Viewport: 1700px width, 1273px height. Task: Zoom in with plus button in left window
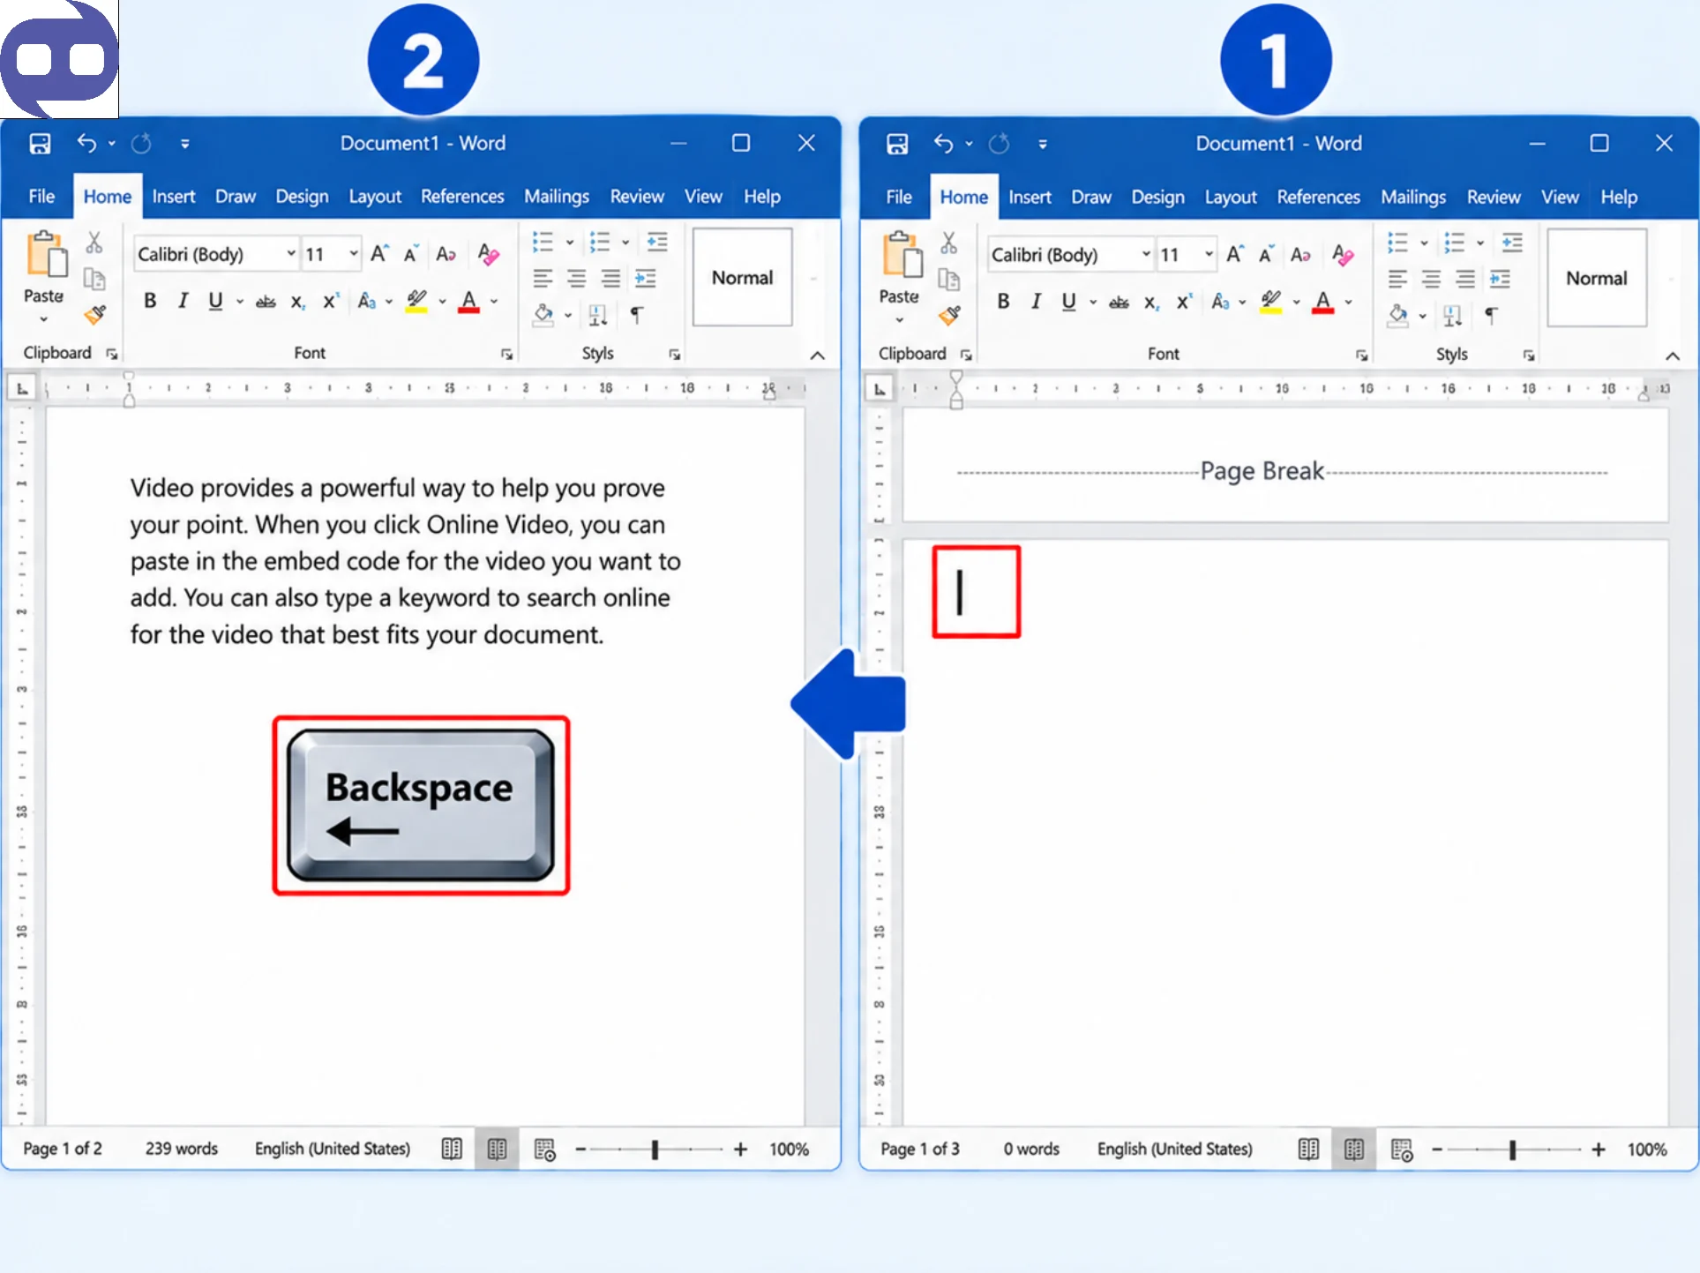pyautogui.click(x=740, y=1149)
